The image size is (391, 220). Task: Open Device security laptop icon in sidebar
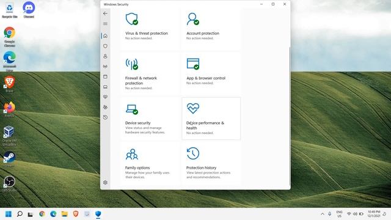(x=105, y=87)
